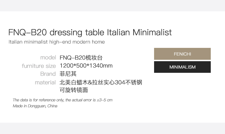Click the data reference error note
Screen dimensions: 225x134
(62, 100)
